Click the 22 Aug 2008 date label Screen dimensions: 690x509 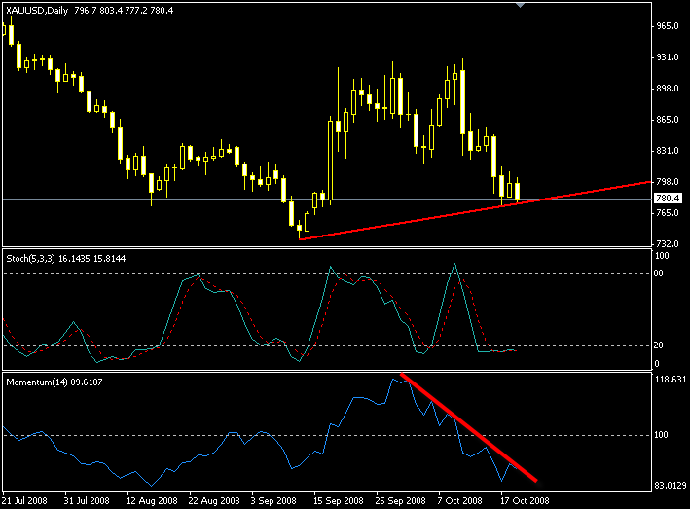point(214,500)
